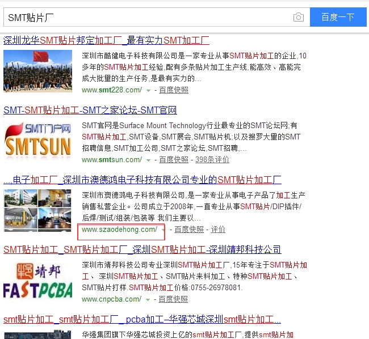Open 百度快照 for www.smt228.com

pyautogui.click(x=174, y=90)
